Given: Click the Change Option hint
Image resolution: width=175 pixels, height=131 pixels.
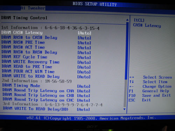Looking at the screenshot, I should (x=157, y=86).
